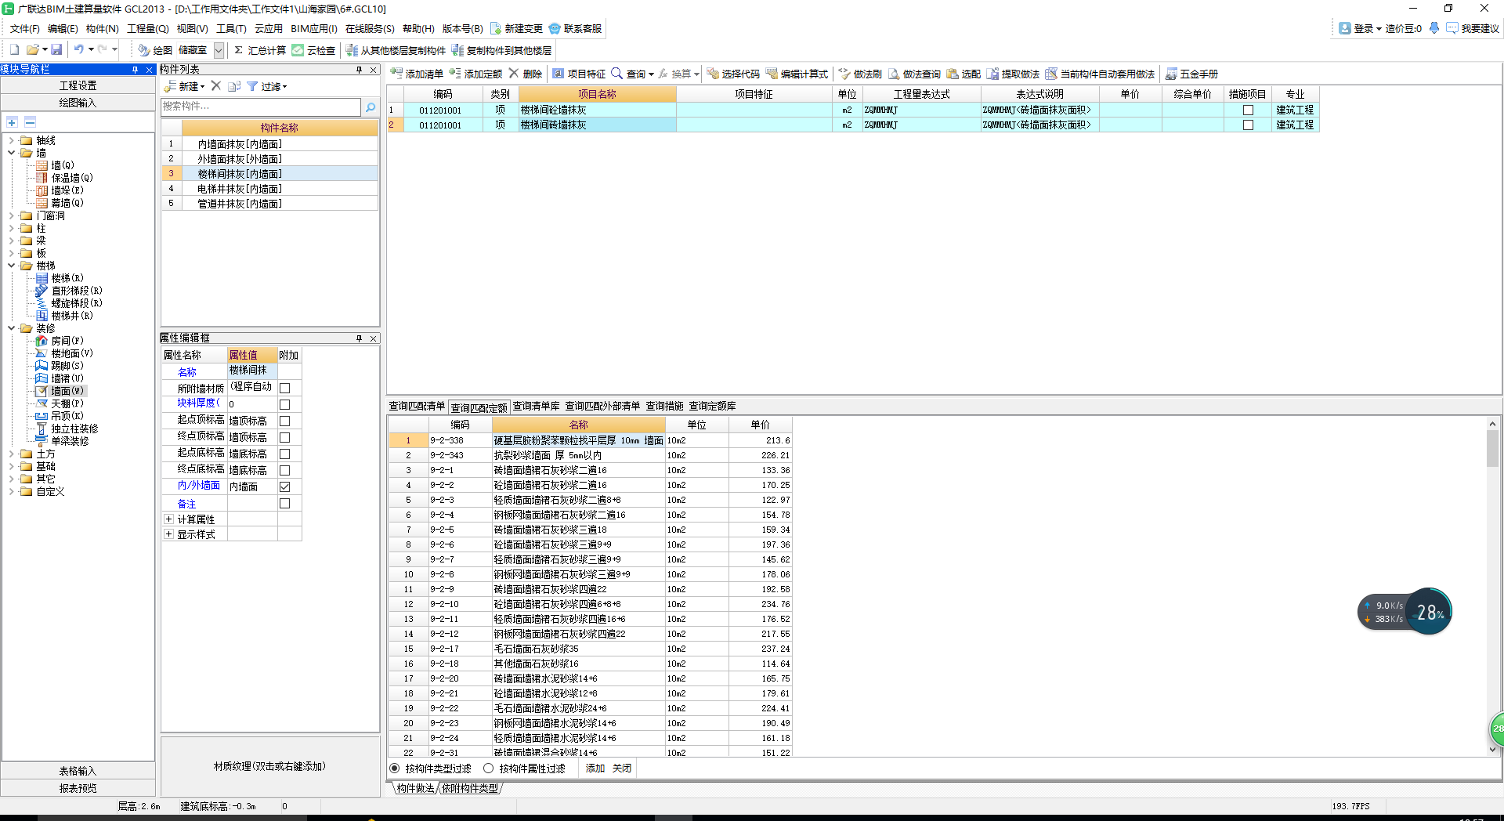Open 工程量(Q) menu
This screenshot has height=821, width=1504.
pos(147,29)
